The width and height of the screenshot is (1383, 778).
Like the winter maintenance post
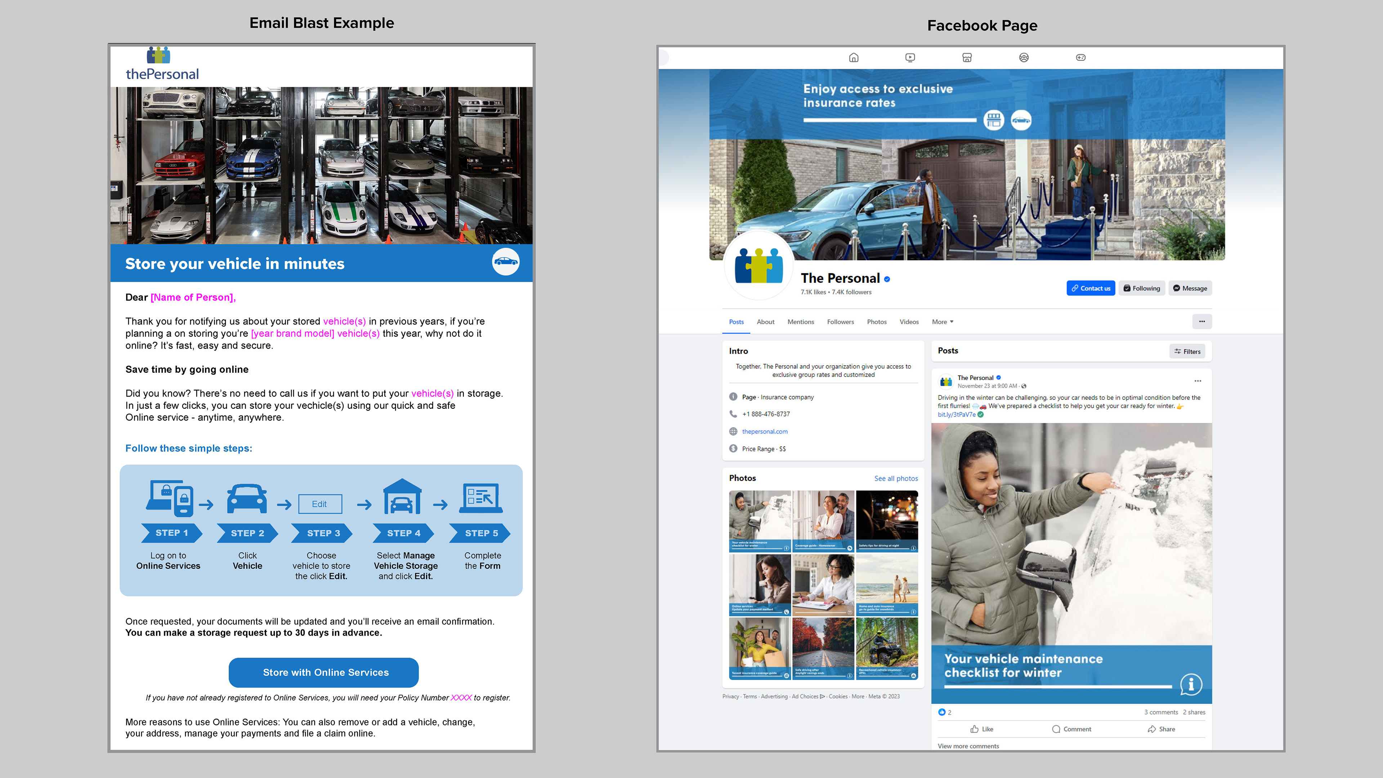pyautogui.click(x=981, y=729)
